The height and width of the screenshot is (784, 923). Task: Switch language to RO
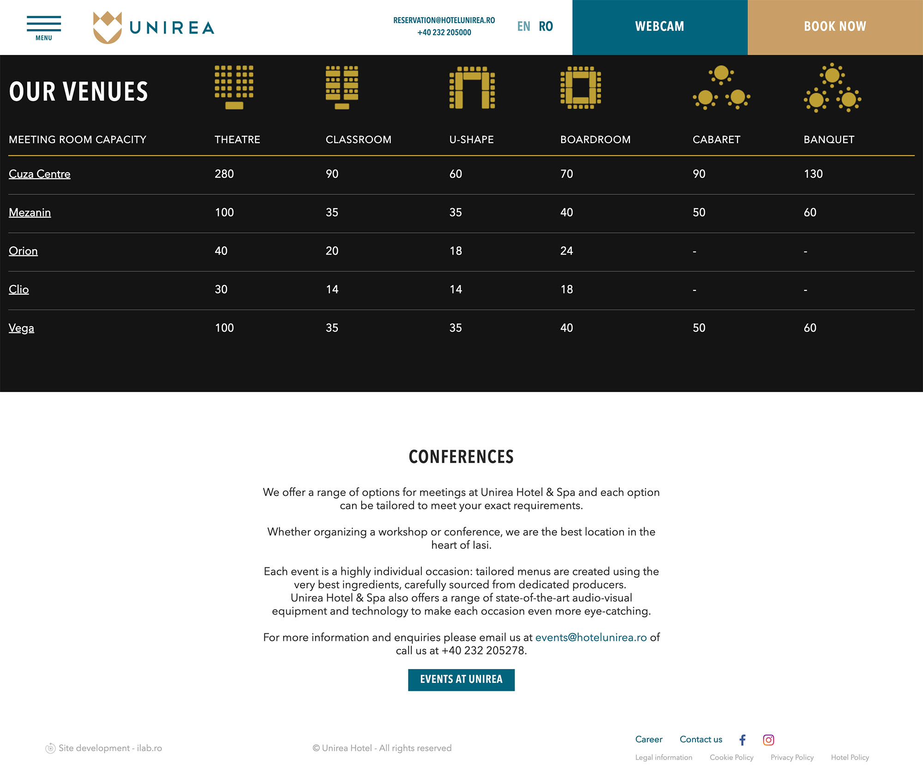[546, 26]
